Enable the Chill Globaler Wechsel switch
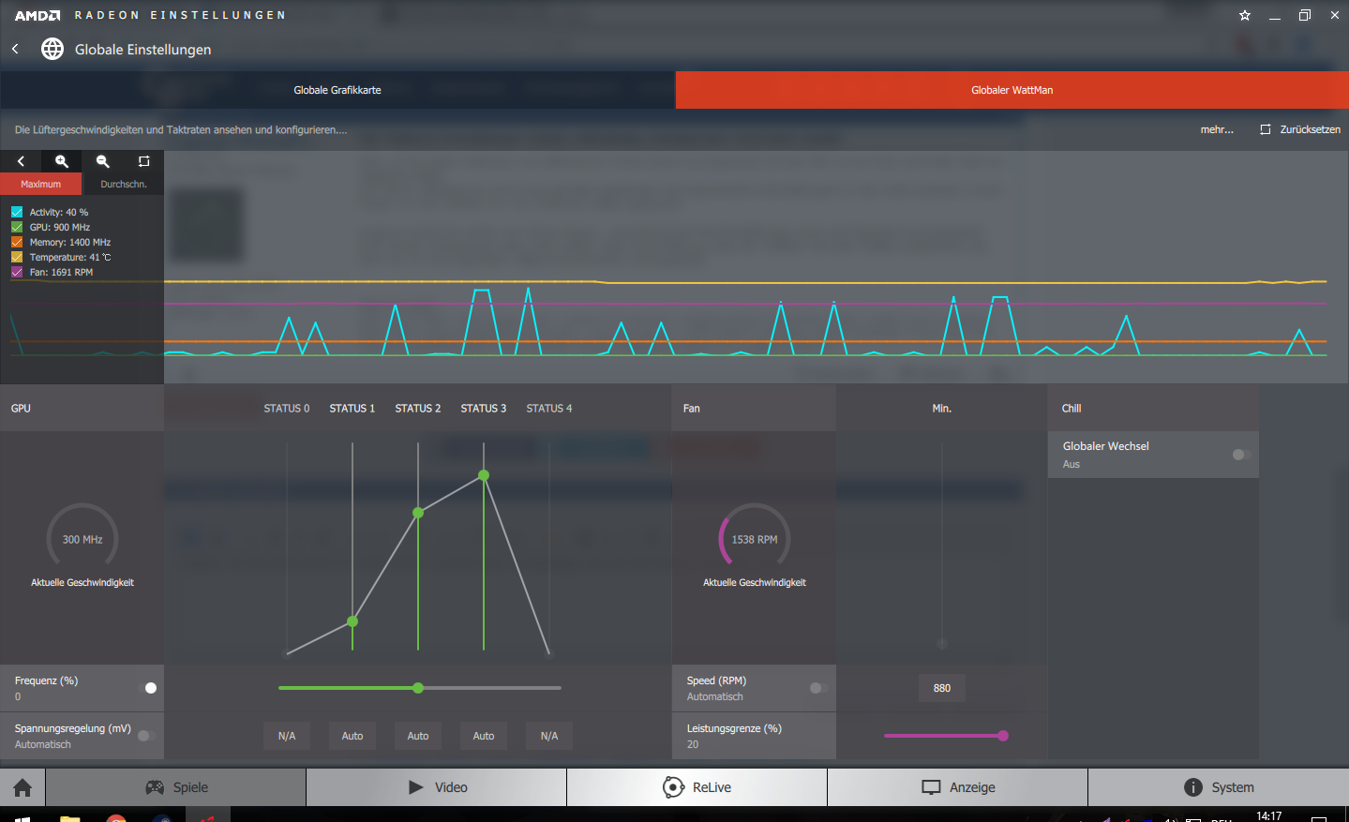This screenshot has width=1349, height=822. point(1241,455)
